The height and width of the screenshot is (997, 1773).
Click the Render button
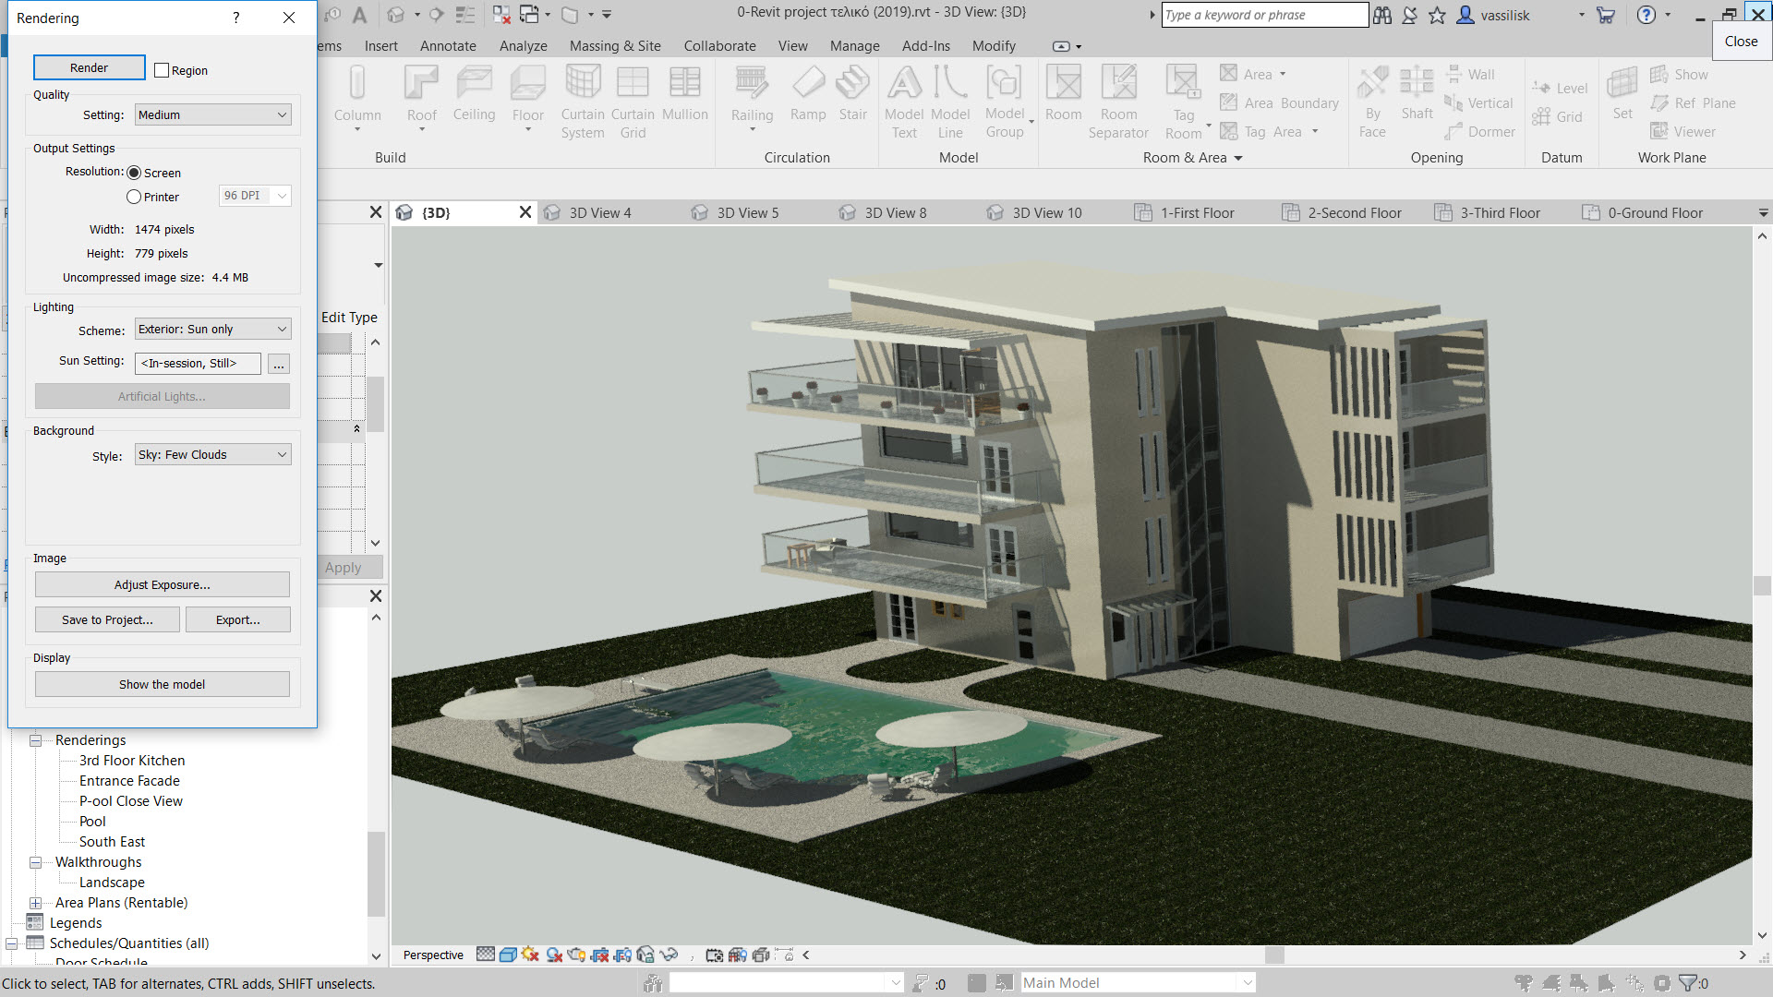click(x=89, y=67)
